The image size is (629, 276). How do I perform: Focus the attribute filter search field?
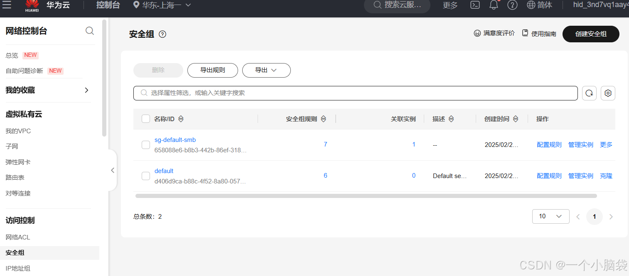[356, 93]
